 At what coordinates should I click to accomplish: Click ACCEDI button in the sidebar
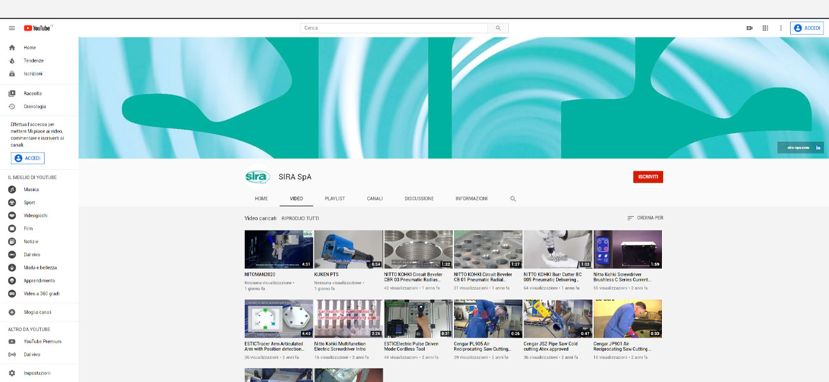pos(28,158)
